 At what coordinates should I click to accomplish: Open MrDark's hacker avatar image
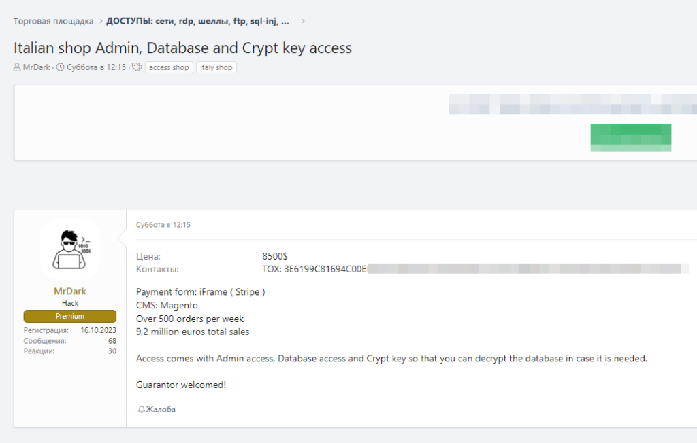point(70,249)
